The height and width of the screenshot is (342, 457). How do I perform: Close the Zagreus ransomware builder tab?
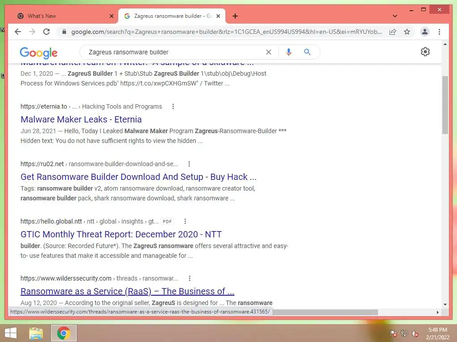[218, 16]
